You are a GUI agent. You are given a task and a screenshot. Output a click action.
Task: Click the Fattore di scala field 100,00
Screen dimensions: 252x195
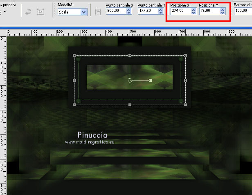tap(243, 11)
